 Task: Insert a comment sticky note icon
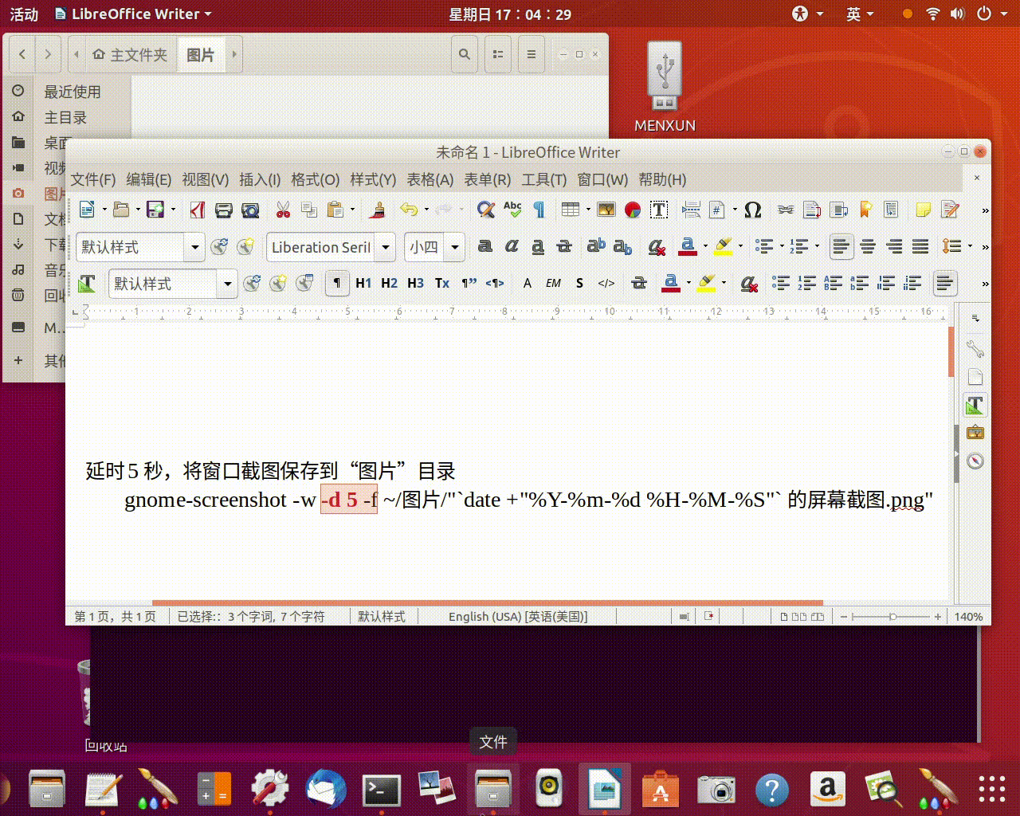click(x=924, y=210)
